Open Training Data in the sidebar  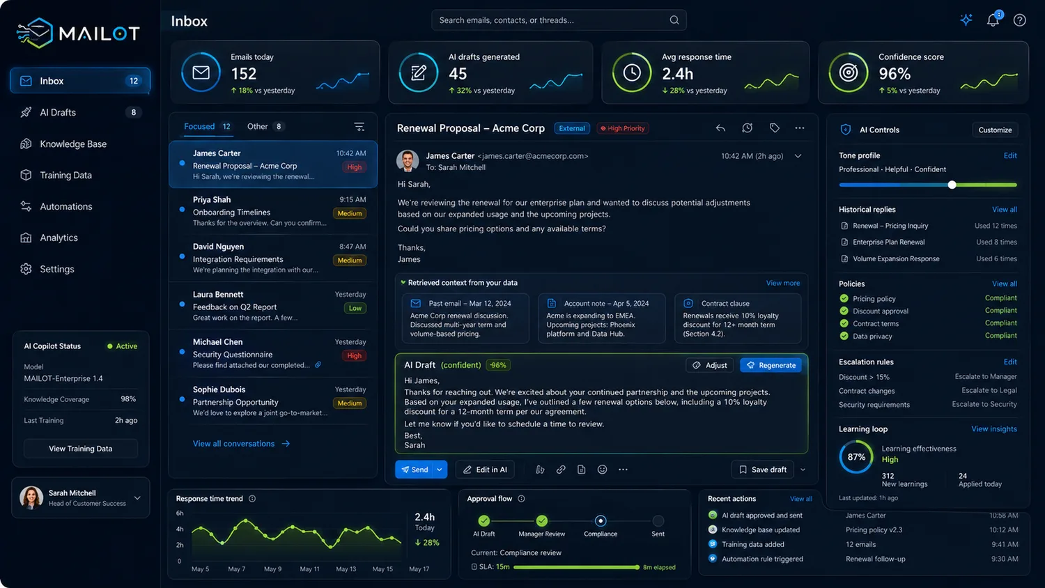pyautogui.click(x=80, y=176)
